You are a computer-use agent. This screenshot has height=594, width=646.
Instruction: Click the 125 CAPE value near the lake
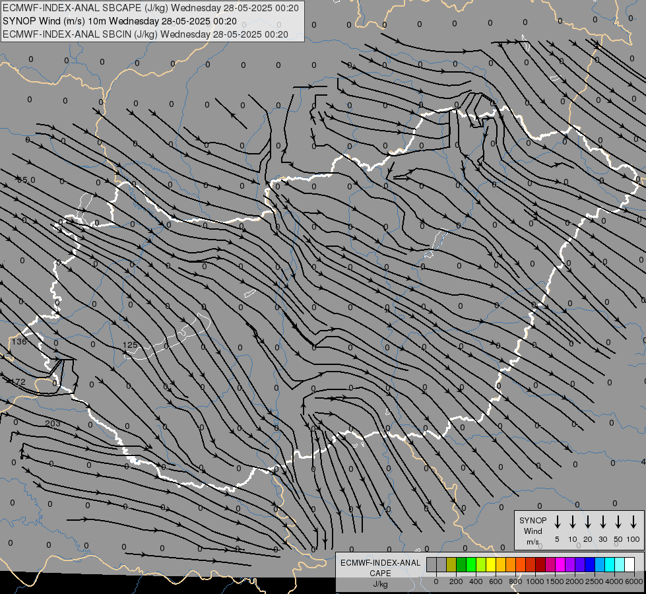tap(130, 345)
